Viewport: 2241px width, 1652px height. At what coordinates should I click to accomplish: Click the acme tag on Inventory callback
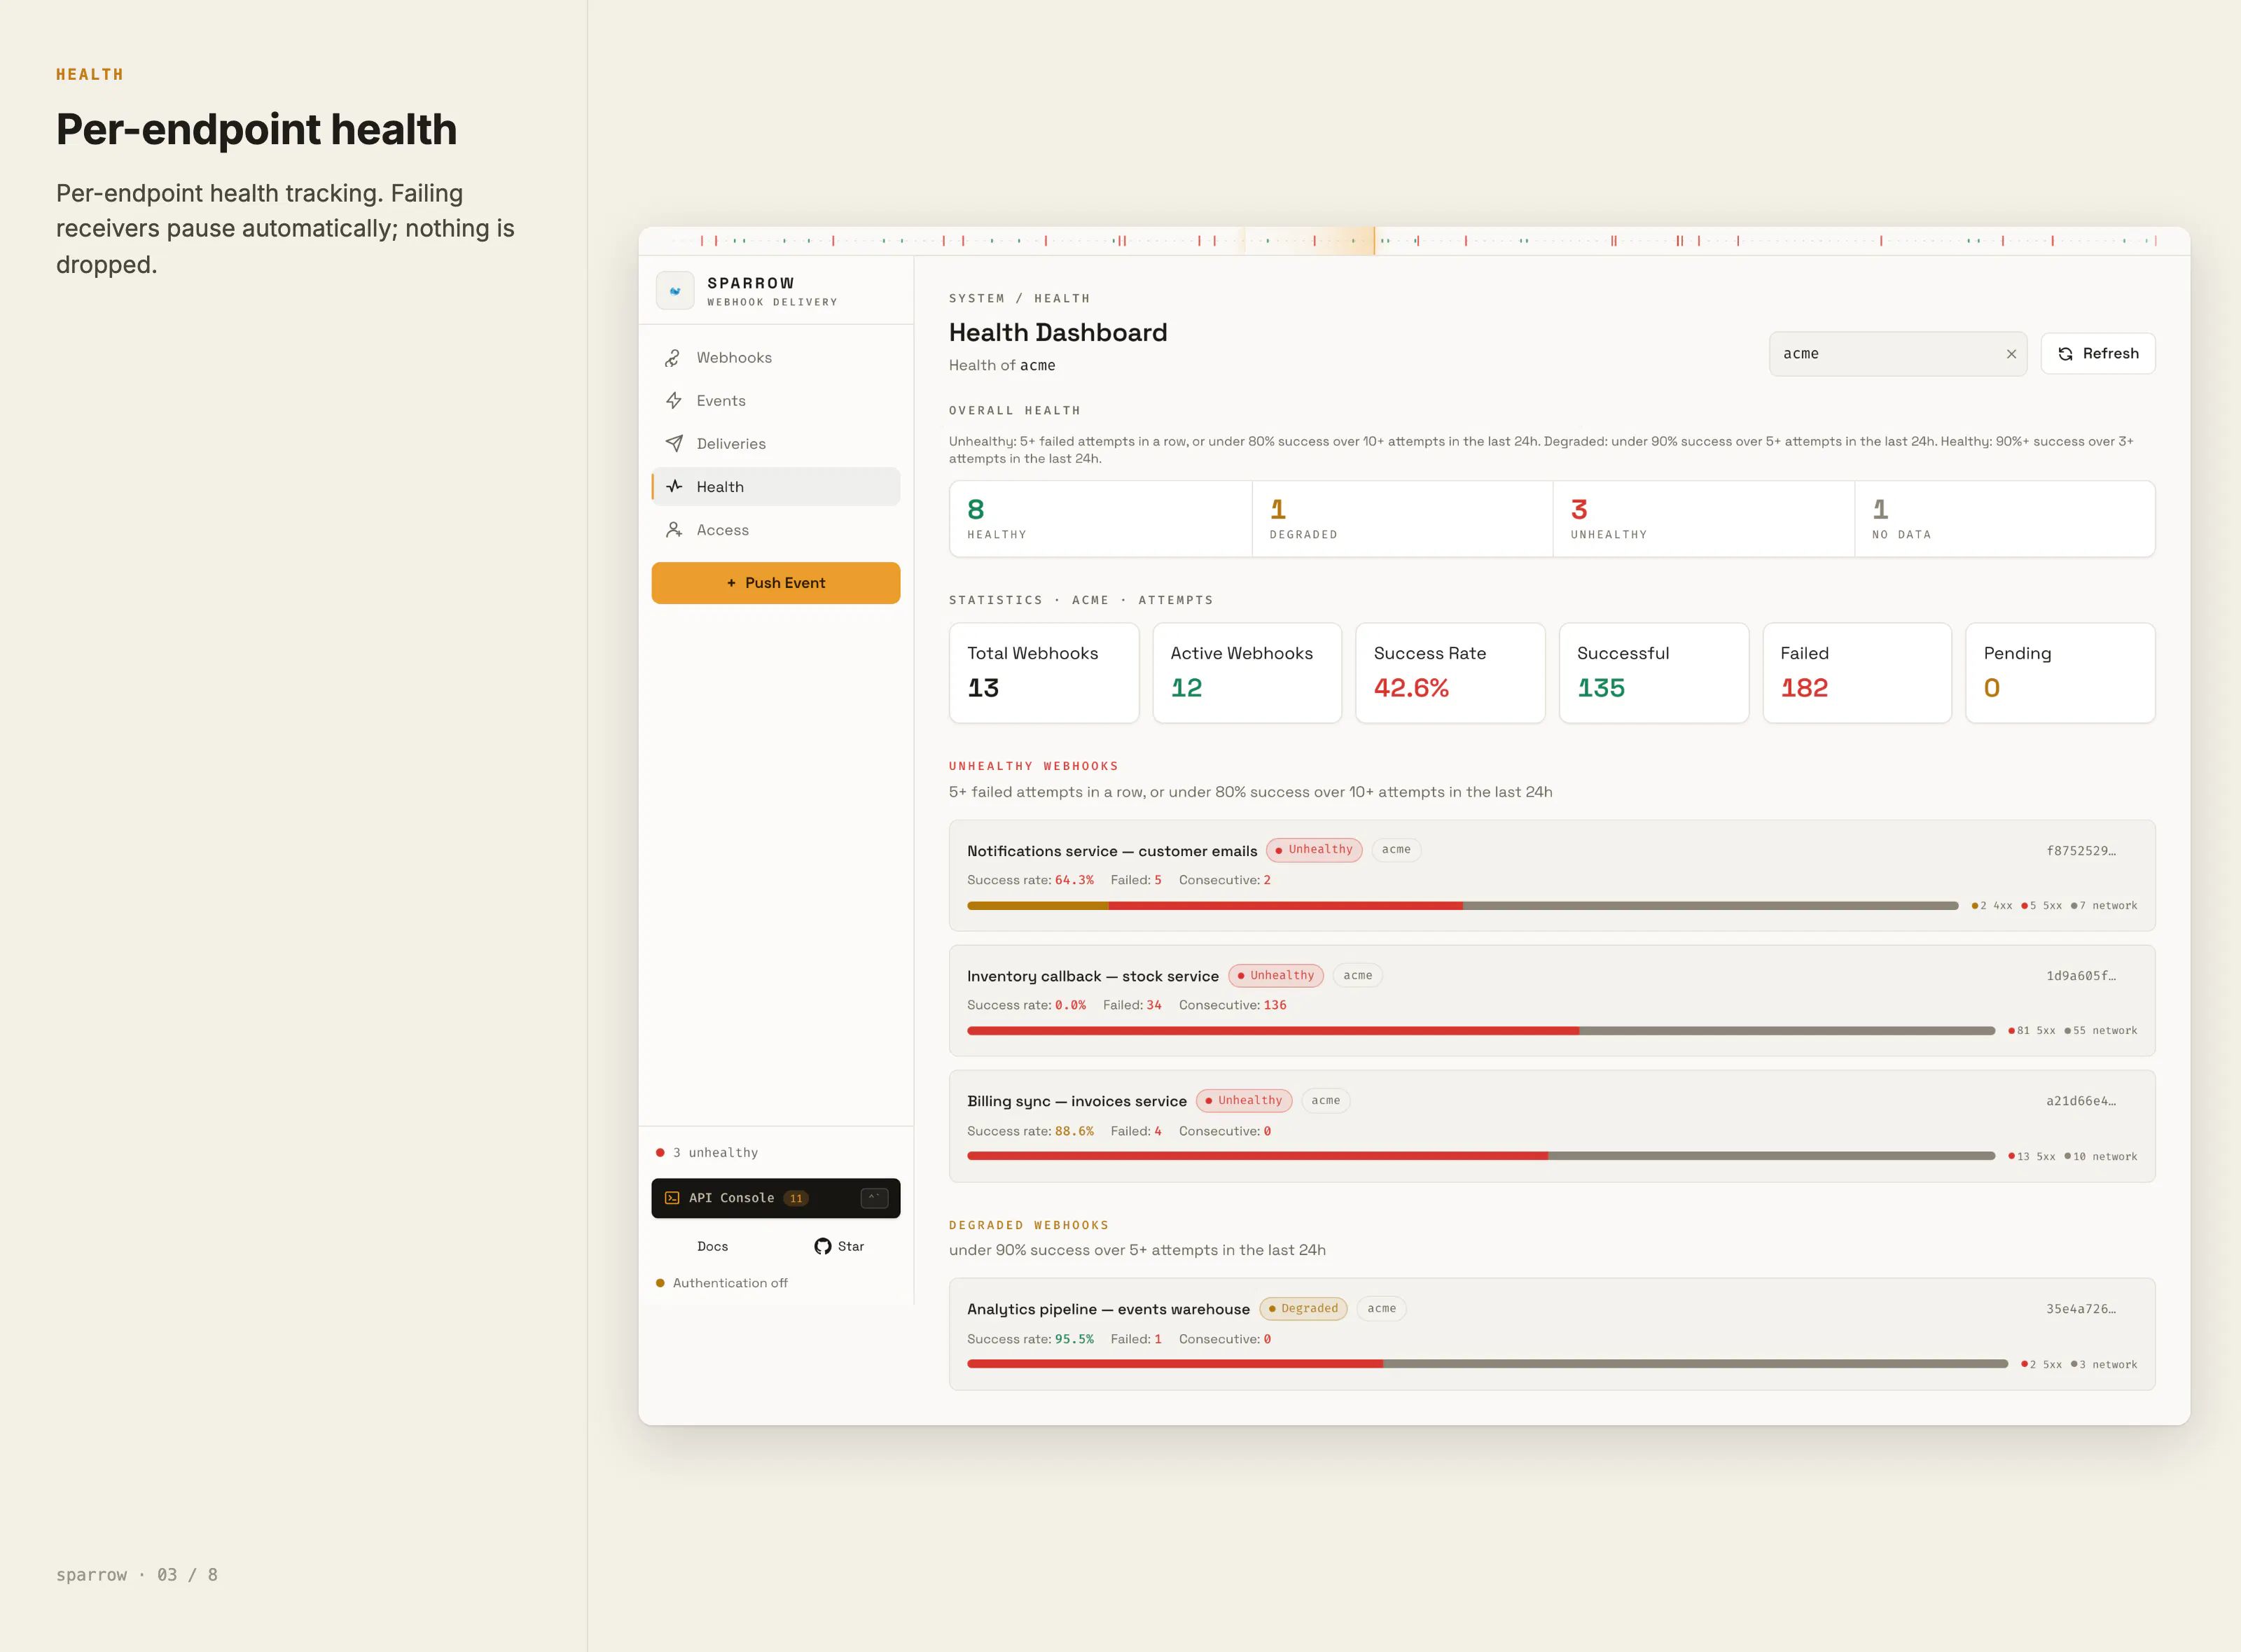click(1358, 976)
